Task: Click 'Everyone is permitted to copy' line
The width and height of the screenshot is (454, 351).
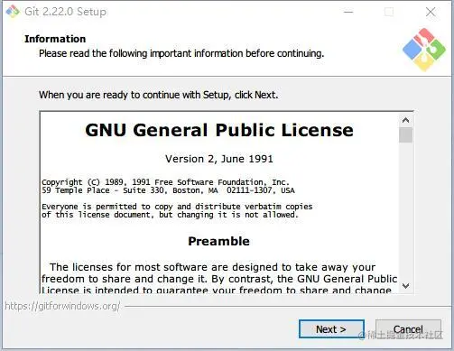Action: [x=177, y=207]
